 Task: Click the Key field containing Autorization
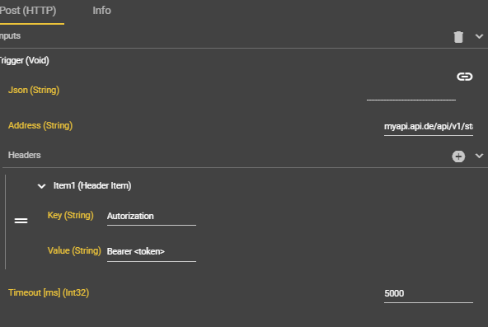152,217
